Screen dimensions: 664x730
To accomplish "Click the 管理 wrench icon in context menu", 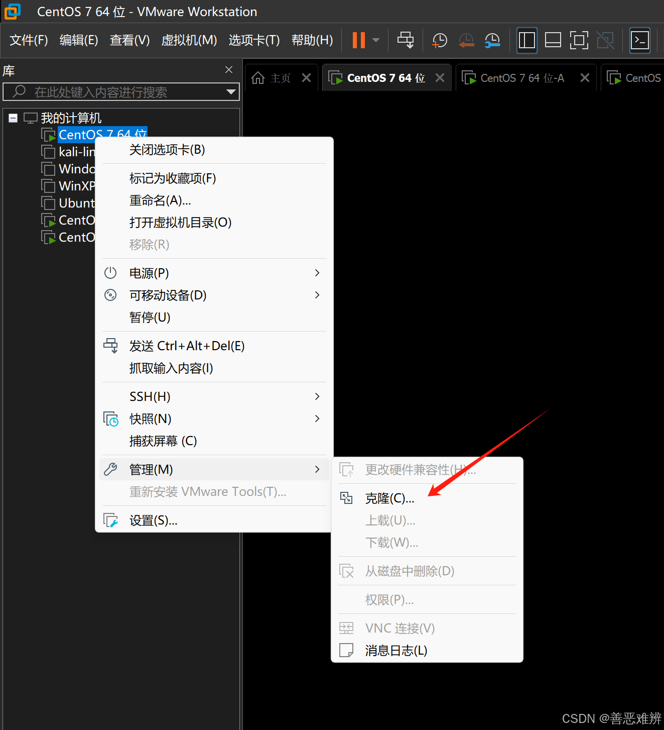I will (110, 469).
